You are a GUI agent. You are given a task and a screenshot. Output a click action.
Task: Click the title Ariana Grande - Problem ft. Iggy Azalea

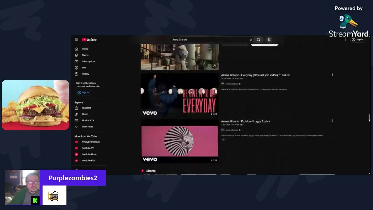click(245, 121)
